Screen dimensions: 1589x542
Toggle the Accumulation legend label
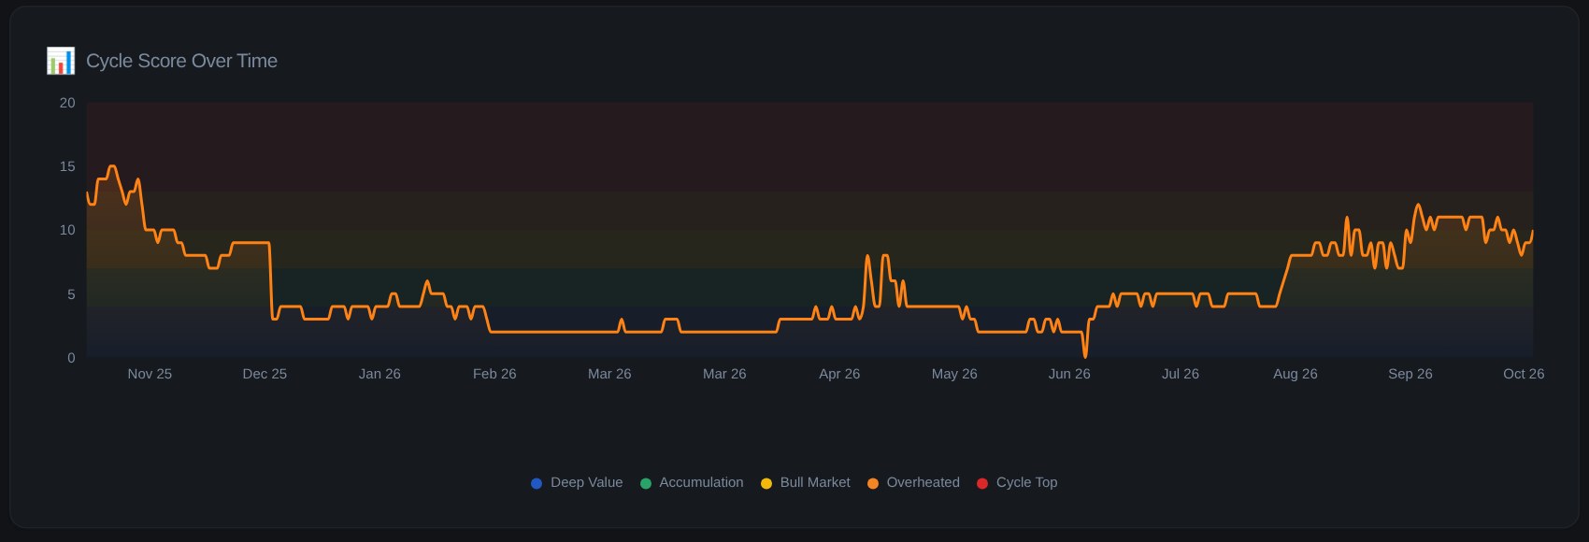(701, 482)
